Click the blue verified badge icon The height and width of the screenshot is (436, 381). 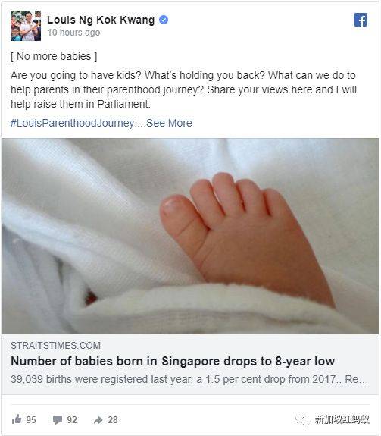[x=164, y=20]
